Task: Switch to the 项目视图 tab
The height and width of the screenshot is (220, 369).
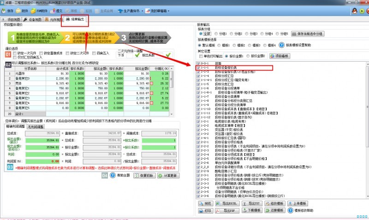Action: tap(11, 19)
